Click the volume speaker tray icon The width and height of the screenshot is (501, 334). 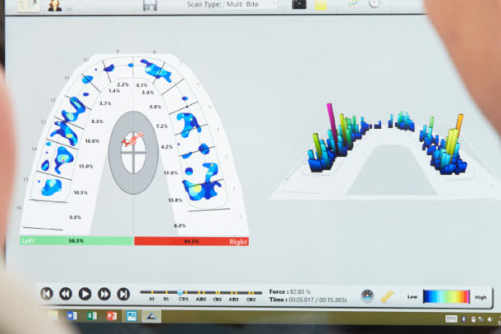[490, 319]
